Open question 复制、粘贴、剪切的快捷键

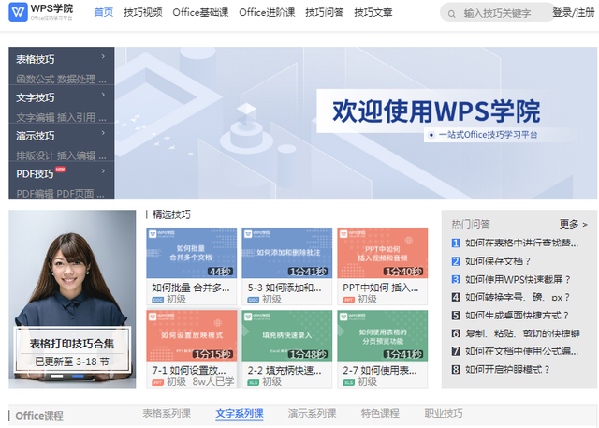(522, 333)
